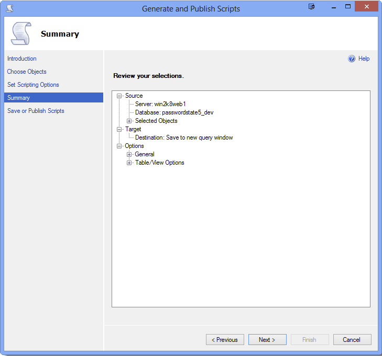The image size is (382, 356).
Task: Maximize the wizard window
Action: (x=347, y=7)
